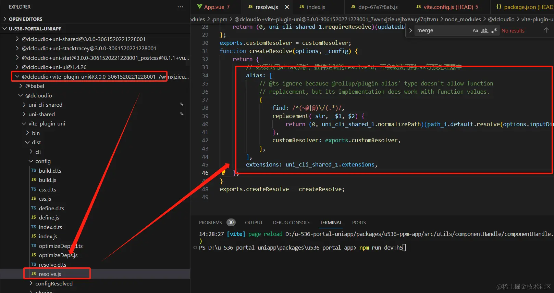Viewport: 554px width, 293px height.
Task: Click the JS icon beside css.js
Action: pyautogui.click(x=34, y=199)
